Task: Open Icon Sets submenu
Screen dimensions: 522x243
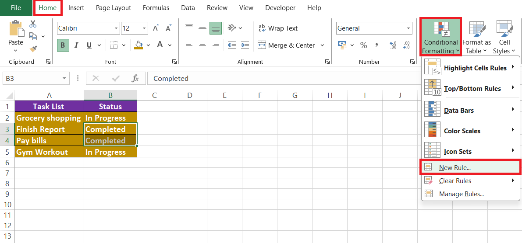Action: point(470,151)
